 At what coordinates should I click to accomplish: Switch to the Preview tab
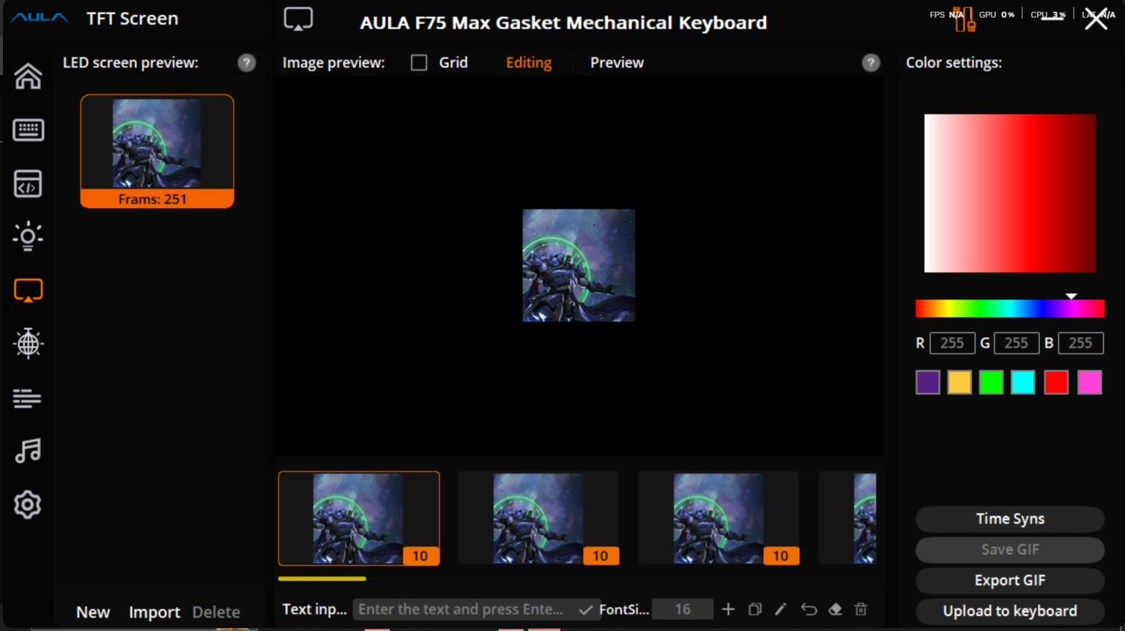(x=616, y=62)
